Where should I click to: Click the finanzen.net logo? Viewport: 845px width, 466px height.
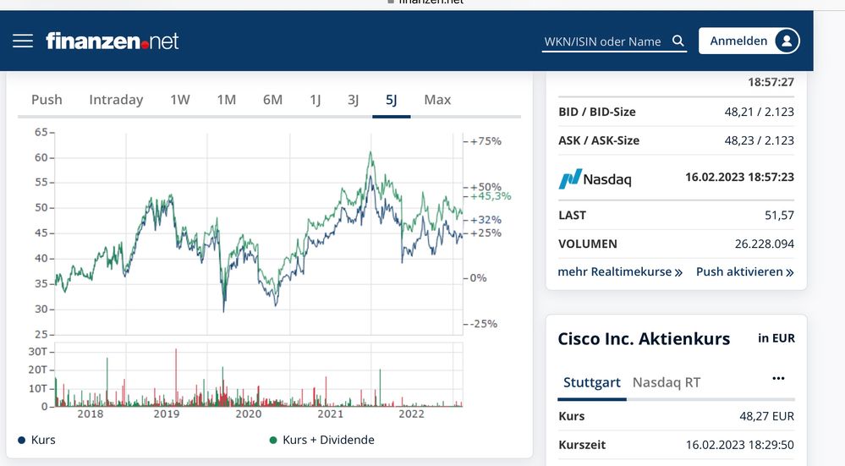coord(112,41)
